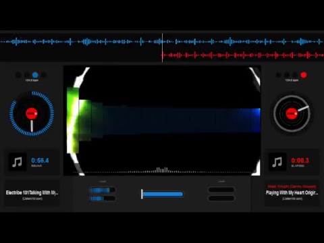The image size is (324, 243).
Task: Click the lower left deck level meter
Action: (x=103, y=198)
